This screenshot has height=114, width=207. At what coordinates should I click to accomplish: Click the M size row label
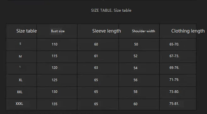(x=20, y=57)
